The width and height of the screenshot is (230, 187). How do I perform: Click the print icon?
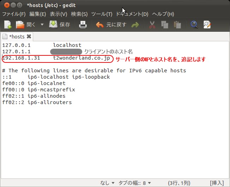click(x=83, y=25)
